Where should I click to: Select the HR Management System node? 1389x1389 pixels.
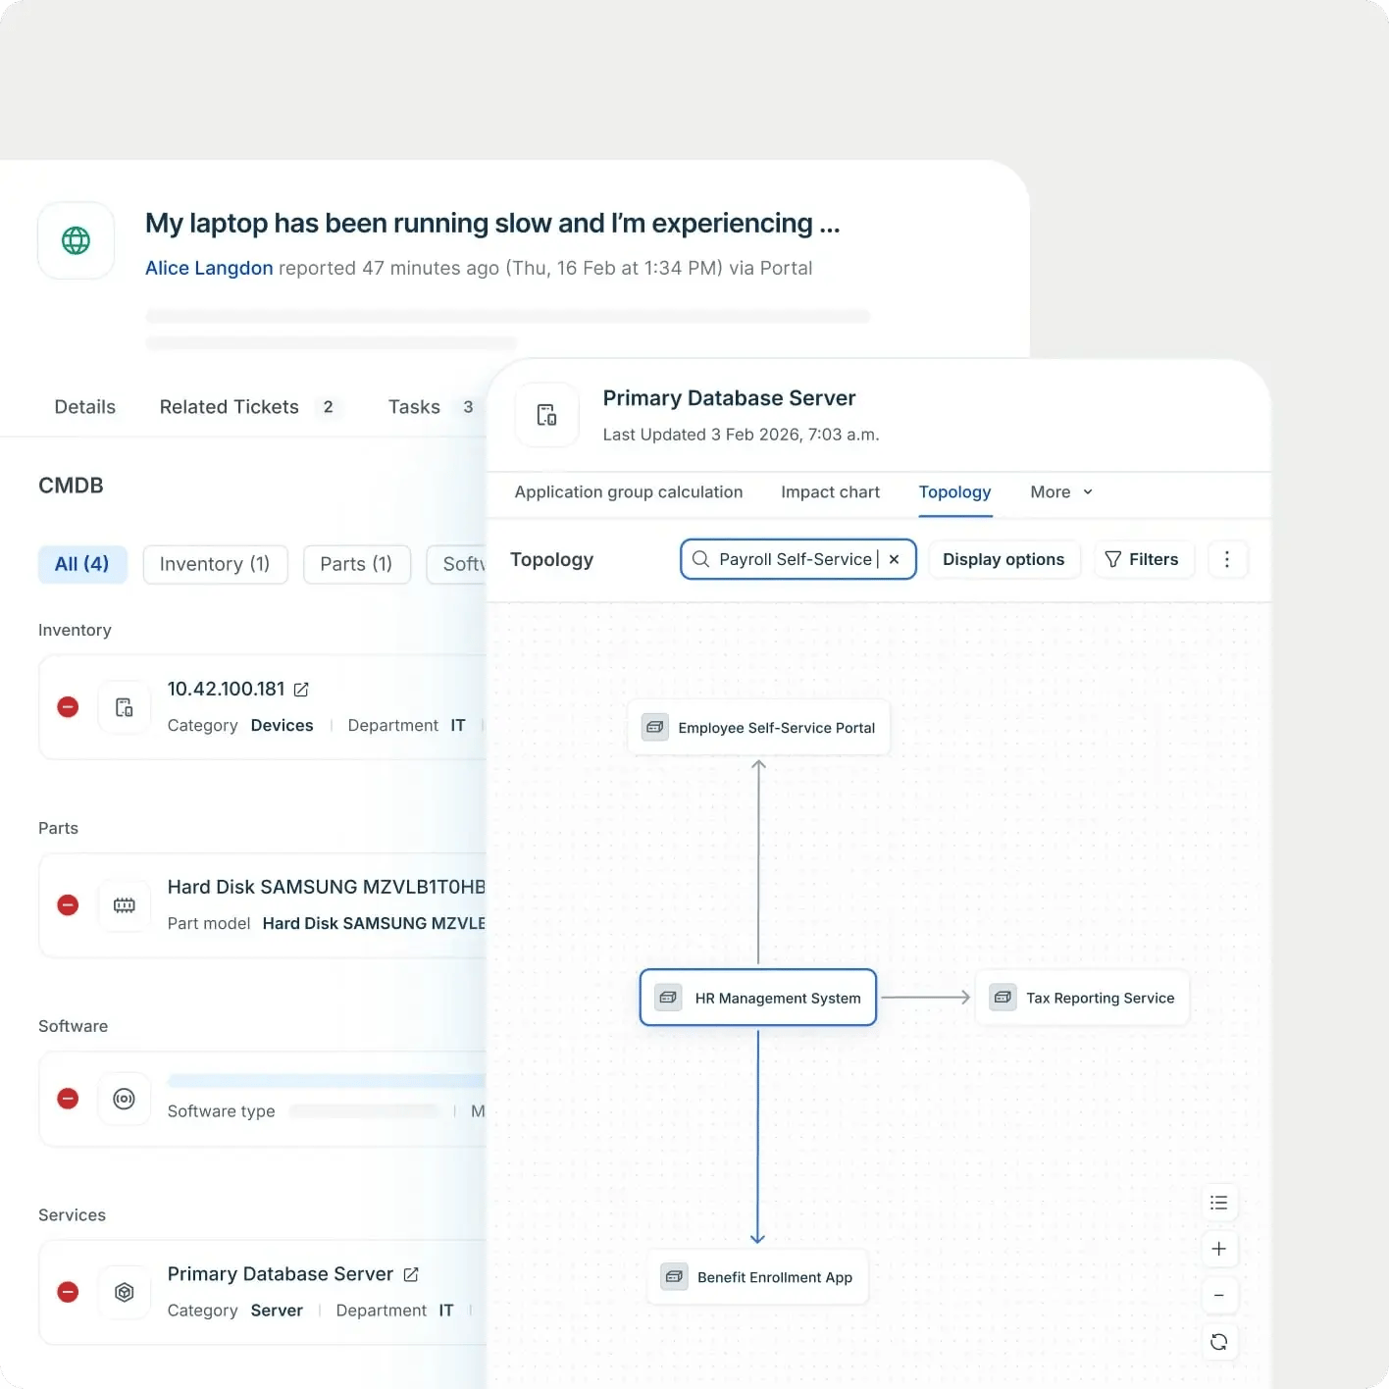point(758,998)
